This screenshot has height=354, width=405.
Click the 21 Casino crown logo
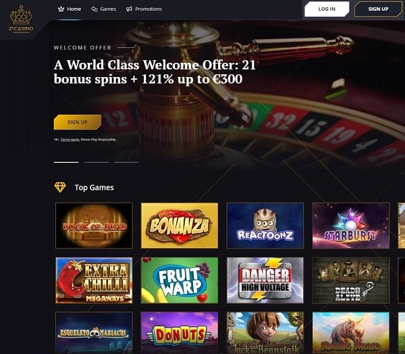point(21,19)
